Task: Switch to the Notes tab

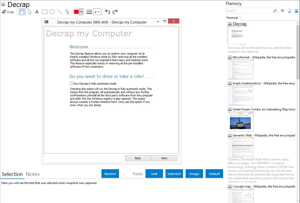Action: pos(33,174)
